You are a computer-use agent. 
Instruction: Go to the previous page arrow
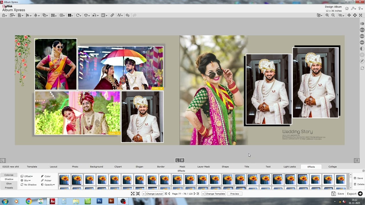click(169, 194)
